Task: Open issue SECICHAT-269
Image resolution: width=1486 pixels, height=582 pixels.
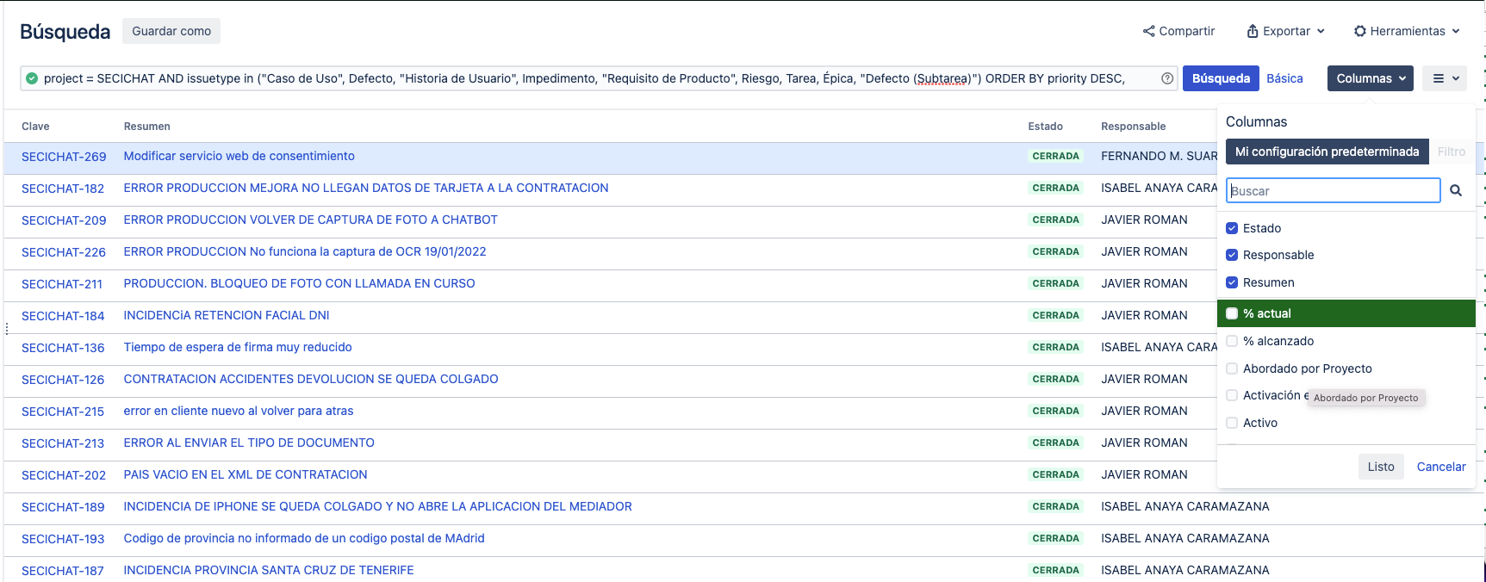Action: point(64,157)
